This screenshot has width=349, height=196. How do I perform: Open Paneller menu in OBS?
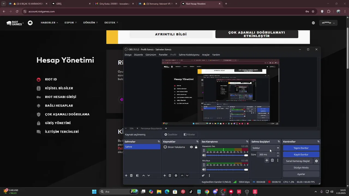click(163, 55)
